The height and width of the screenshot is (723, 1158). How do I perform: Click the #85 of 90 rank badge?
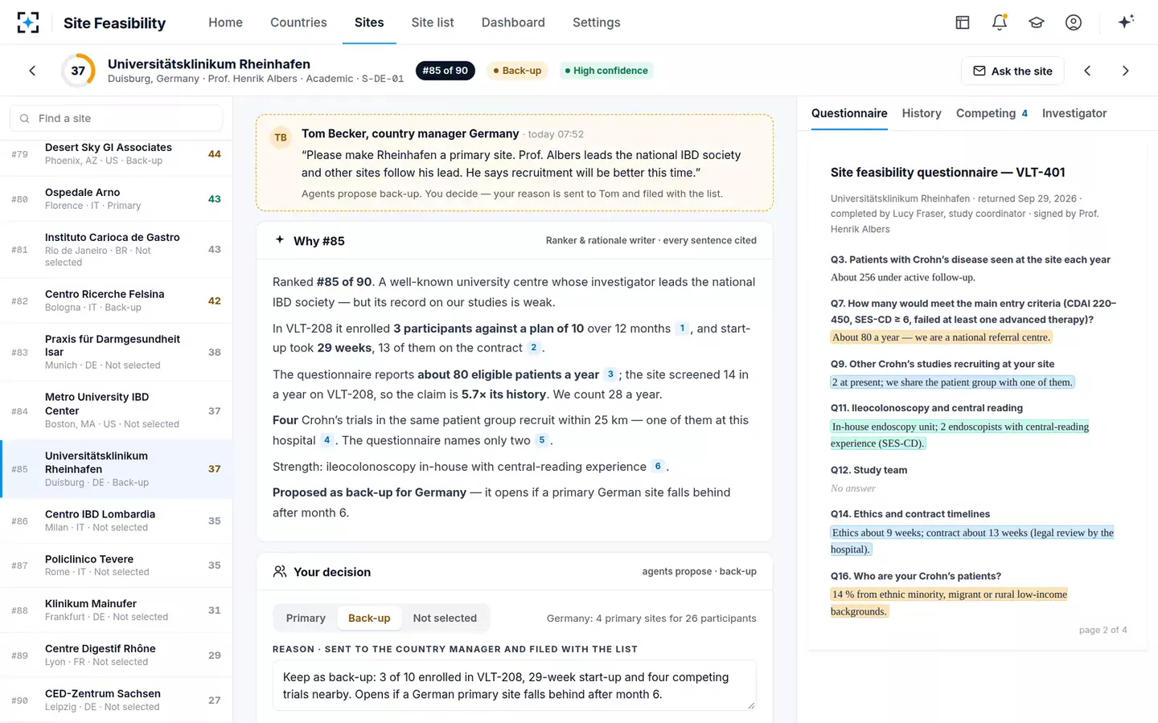point(446,71)
